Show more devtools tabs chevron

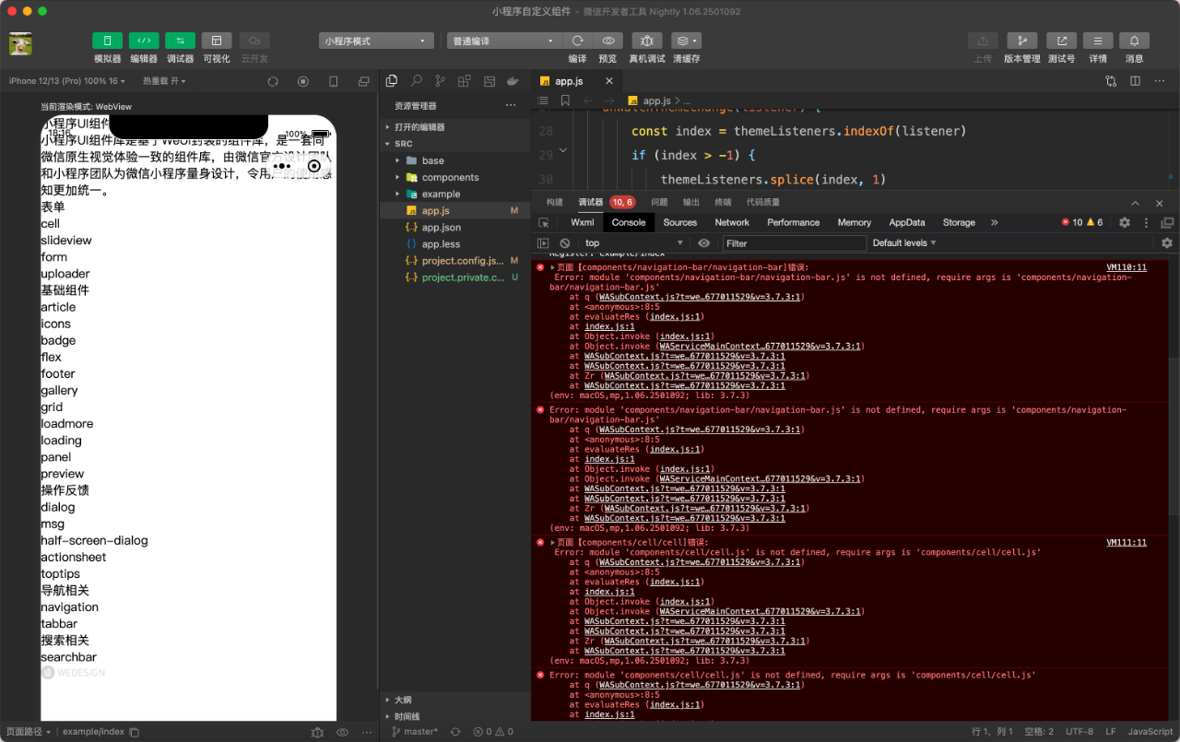click(x=995, y=222)
